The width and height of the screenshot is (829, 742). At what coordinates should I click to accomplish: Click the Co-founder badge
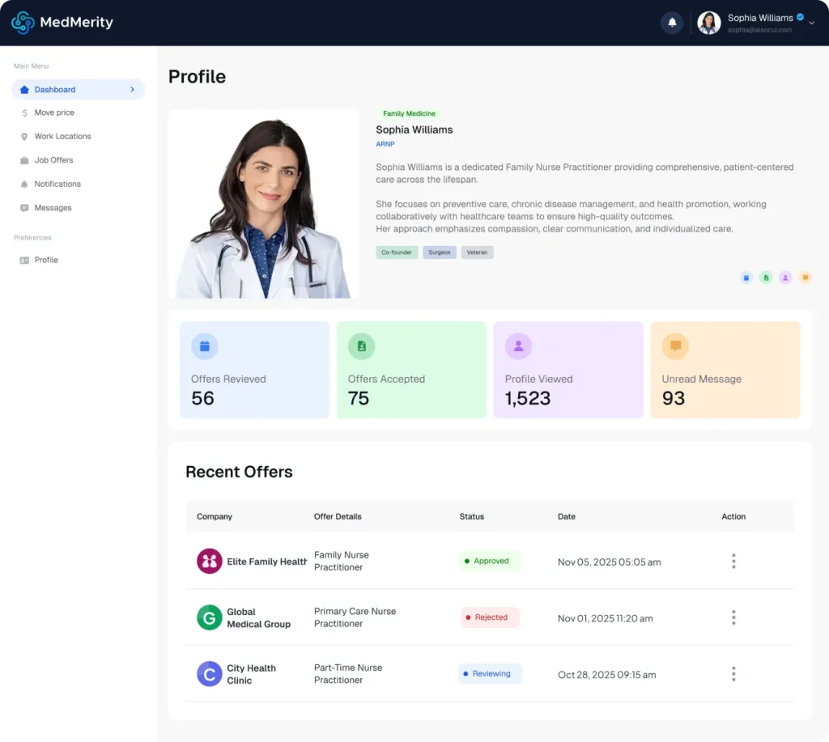[397, 252]
